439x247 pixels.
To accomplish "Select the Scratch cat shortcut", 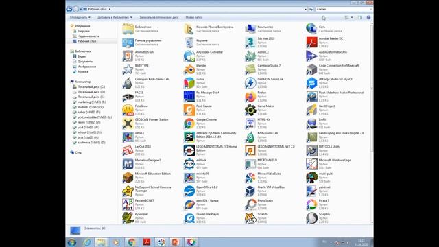I will [x=256, y=218].
